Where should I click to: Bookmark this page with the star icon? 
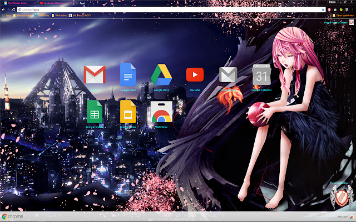[322, 10]
